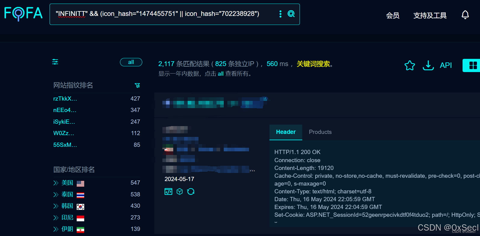Click the Set-Cookie ASP.NET_SessionId line
Image resolution: width=480 pixels, height=236 pixels.
(x=377, y=215)
